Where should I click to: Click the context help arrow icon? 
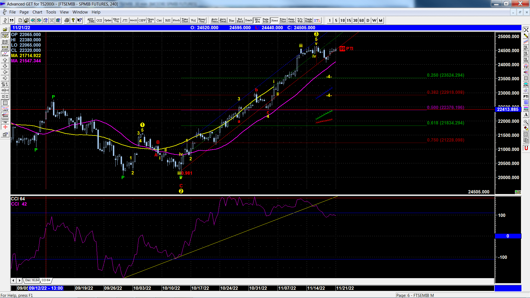[x=79, y=20]
